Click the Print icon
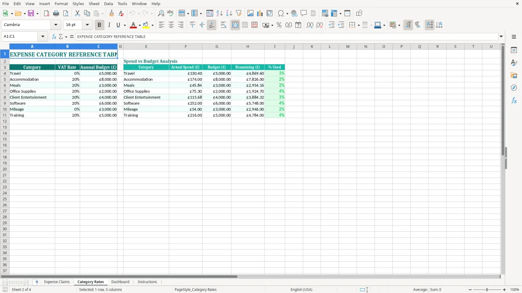522x293 pixels. [56, 13]
